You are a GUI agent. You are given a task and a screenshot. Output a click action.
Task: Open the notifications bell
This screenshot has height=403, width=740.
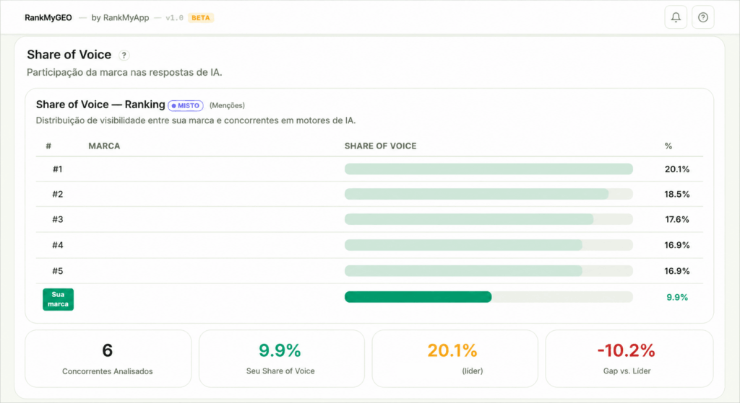pos(676,17)
